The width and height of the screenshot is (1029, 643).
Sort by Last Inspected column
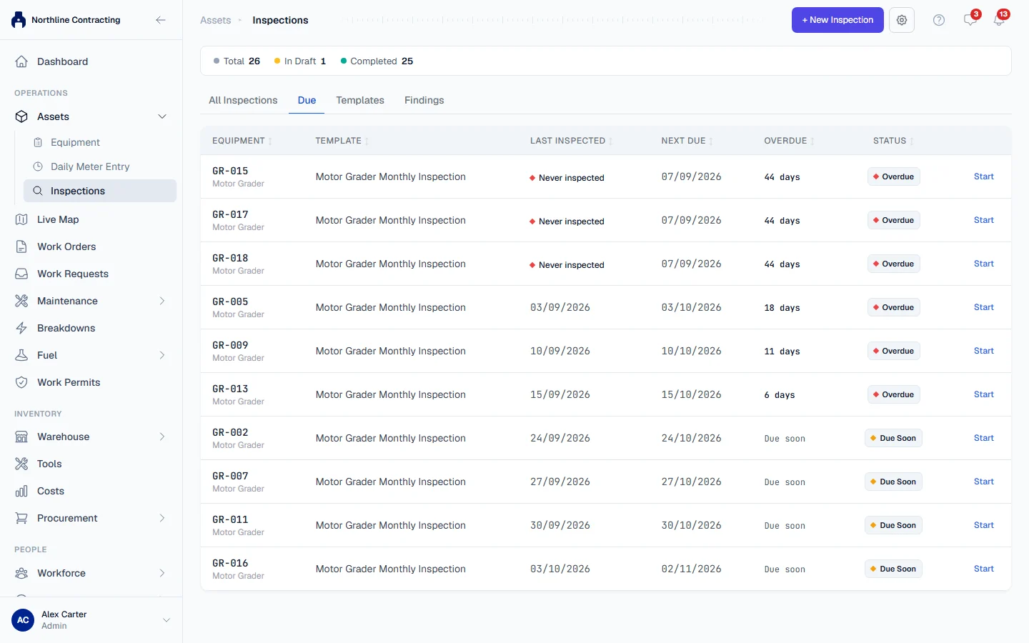tap(572, 141)
